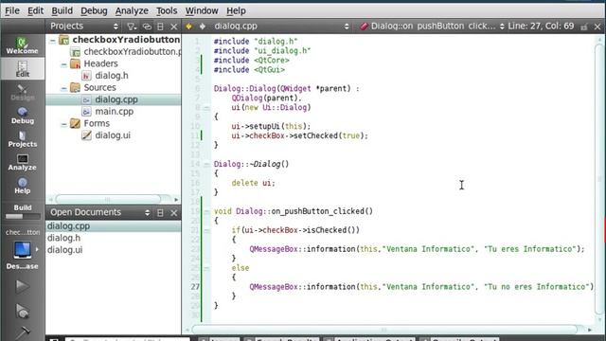Split the Projects pane
Viewport: 606px width, 341px height.
(x=160, y=27)
